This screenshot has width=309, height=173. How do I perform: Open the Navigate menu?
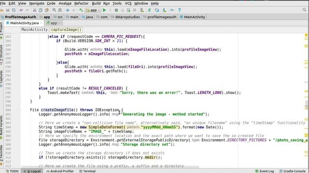[x=37, y=3]
